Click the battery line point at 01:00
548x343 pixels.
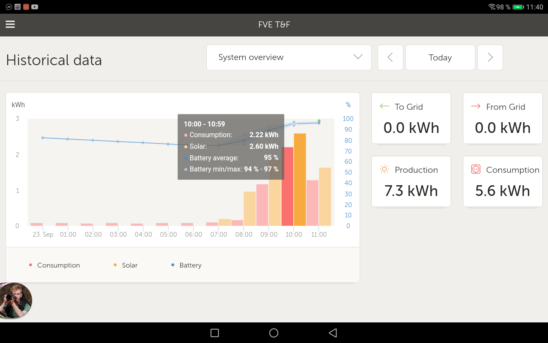[x=68, y=139]
